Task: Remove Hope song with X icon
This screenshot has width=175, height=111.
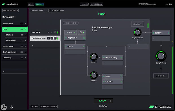Action: pos(25,29)
